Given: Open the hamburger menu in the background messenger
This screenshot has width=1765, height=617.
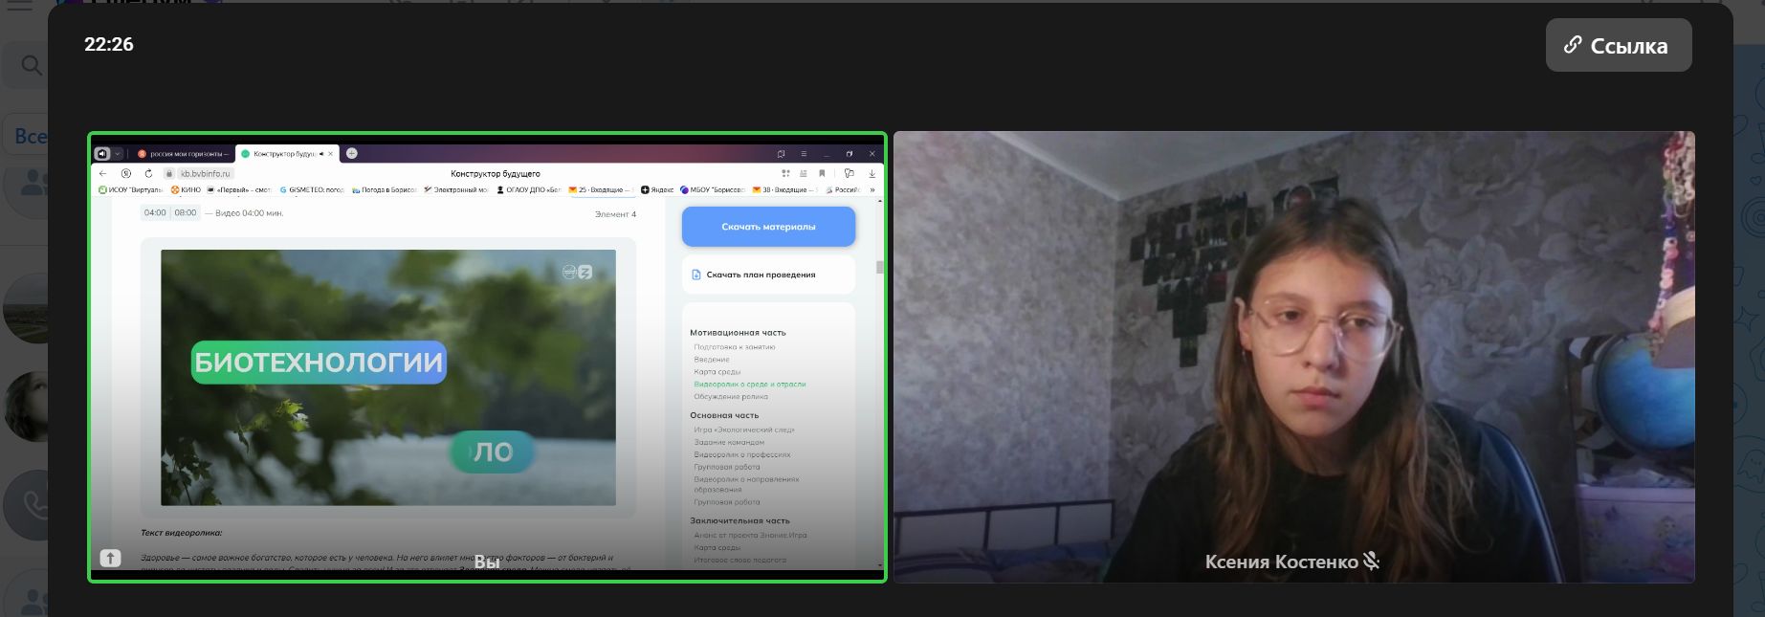Looking at the screenshot, I should pyautogui.click(x=19, y=5).
